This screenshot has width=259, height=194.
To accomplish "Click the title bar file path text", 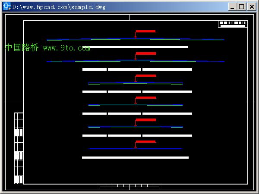I will [59, 7].
